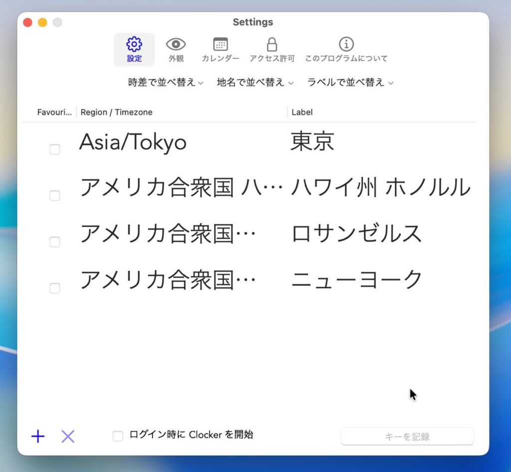
Task: Enable ログイン時に Clocker を開始 checkbox
Action: 118,437
